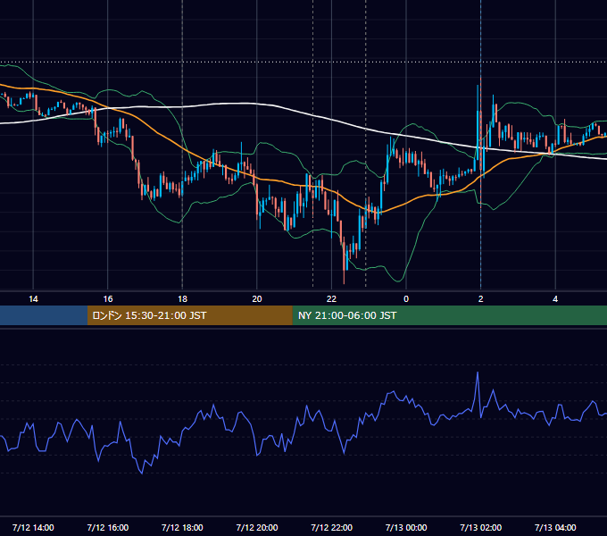
Task: Click the NY 21:00-06:00 JST session bar
Action: pos(449,315)
